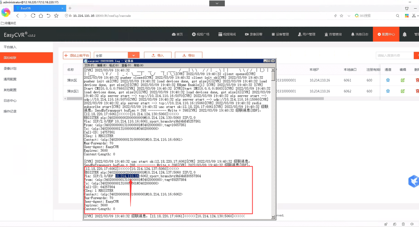Open the 录像回看 nav item
This screenshot has height=227, width=419.
point(254,34)
